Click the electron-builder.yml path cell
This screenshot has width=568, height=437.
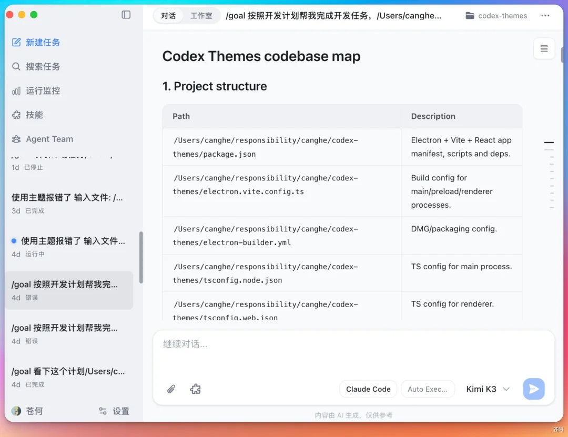click(x=282, y=236)
